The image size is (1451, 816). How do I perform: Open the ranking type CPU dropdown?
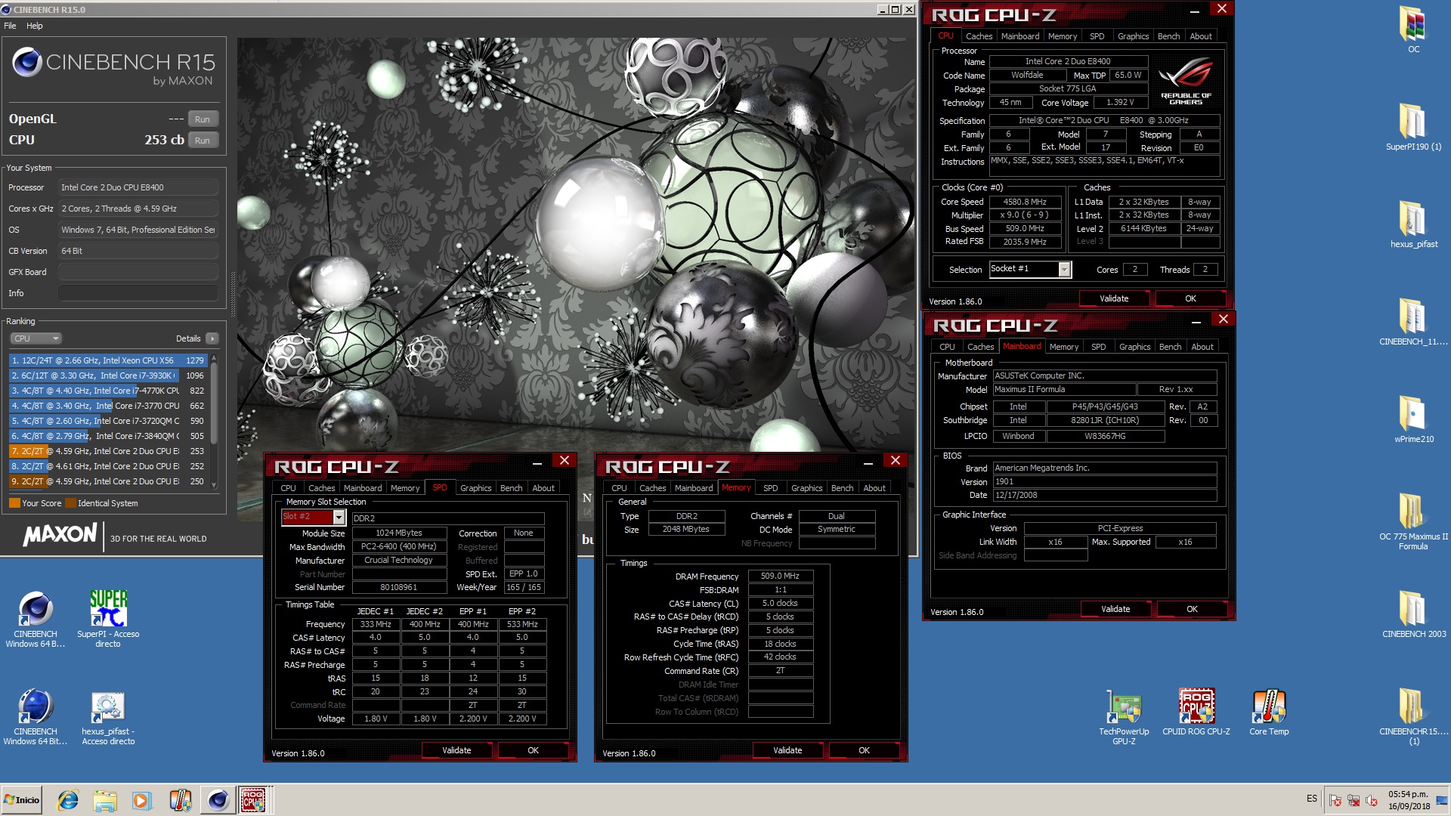[x=36, y=338]
